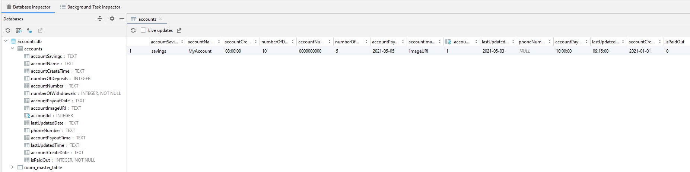Click the savings cell
The height and width of the screenshot is (172, 690).
pos(167,51)
